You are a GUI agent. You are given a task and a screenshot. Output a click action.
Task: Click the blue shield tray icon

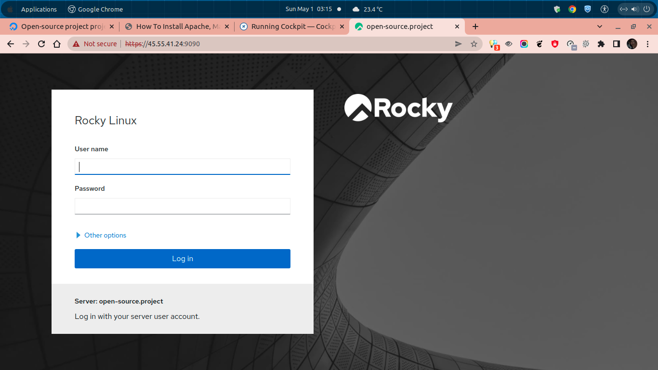[588, 9]
